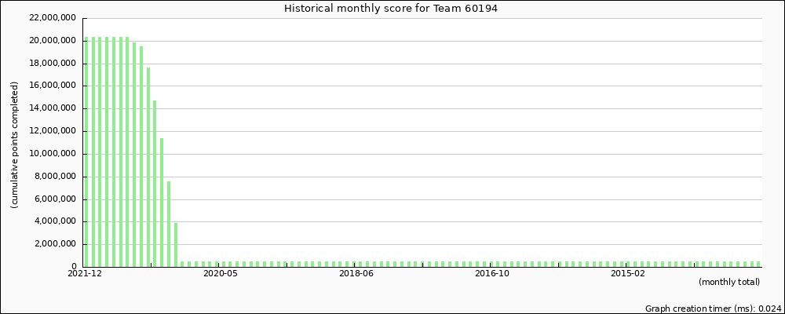Click the leftmost green bar of the chart
Image resolution: width=785 pixels, height=314 pixels.
pyautogui.click(x=86, y=153)
